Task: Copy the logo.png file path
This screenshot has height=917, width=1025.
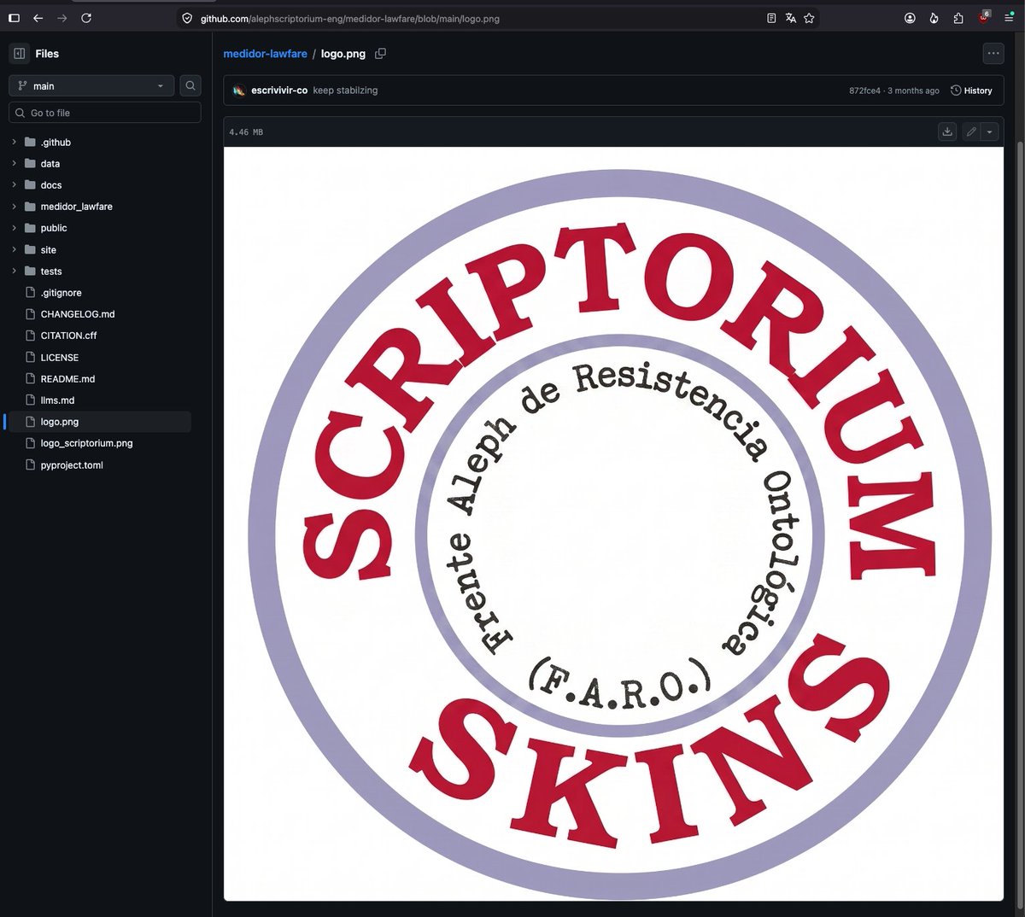Action: pyautogui.click(x=380, y=53)
